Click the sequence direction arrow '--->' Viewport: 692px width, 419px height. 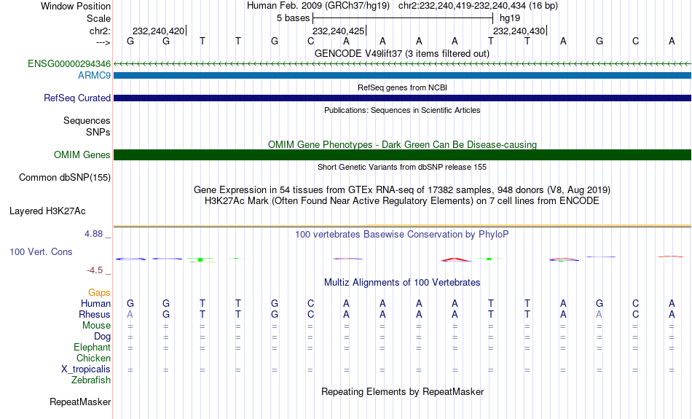(103, 42)
